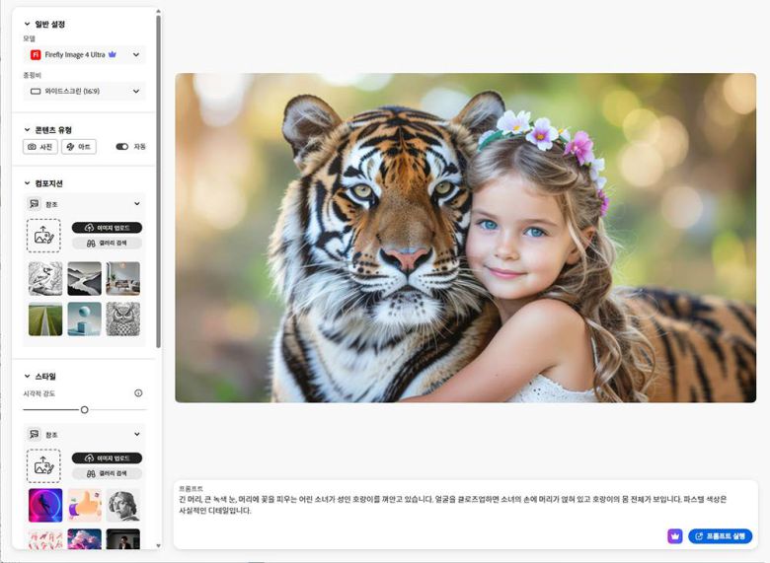Select the 아트 (art) content type
This screenshot has width=770, height=563.
pos(79,147)
